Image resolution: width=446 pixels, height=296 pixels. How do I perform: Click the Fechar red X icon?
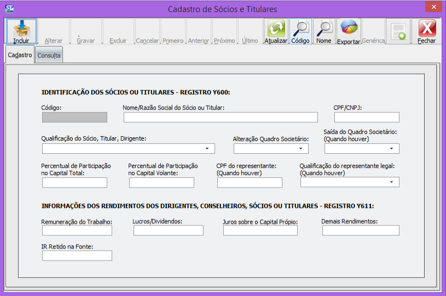(427, 28)
